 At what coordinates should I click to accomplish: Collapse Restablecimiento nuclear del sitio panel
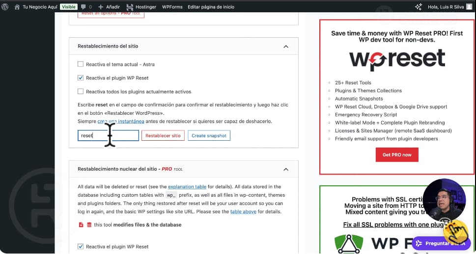click(x=286, y=169)
